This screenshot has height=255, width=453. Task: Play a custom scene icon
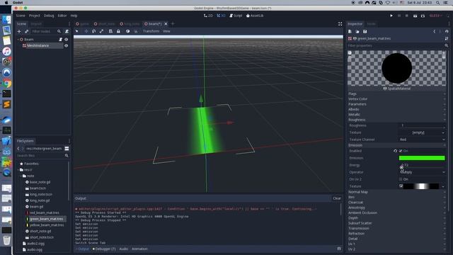423,16
